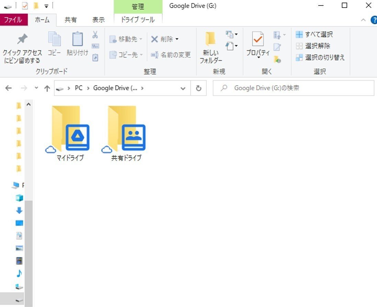Click the chevron after Google Drive breadcrumb

point(142,88)
